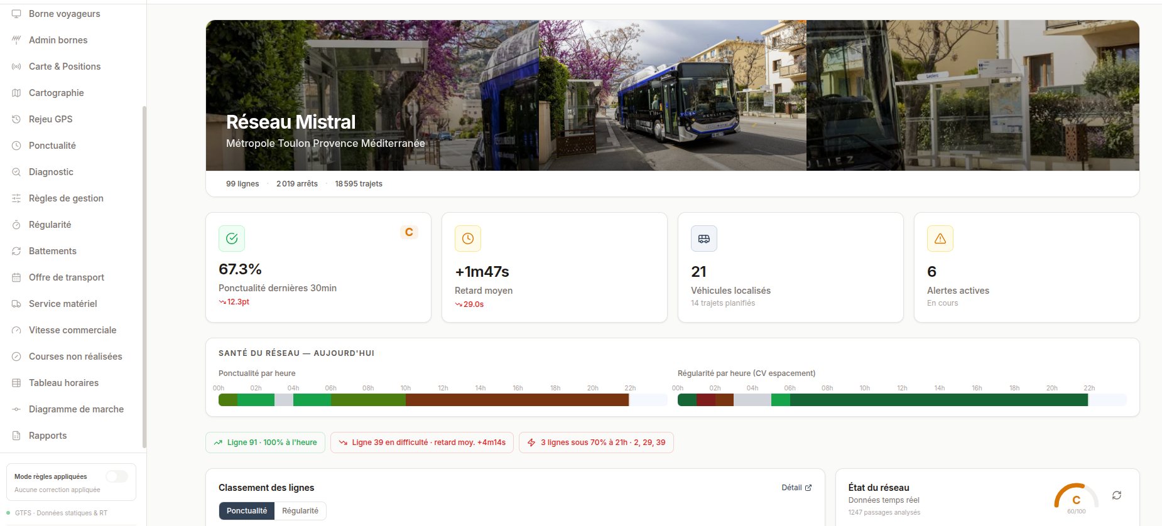Viewport: 1162px width, 526px height.
Task: Click the regularity by hour color bar
Action: click(902, 400)
